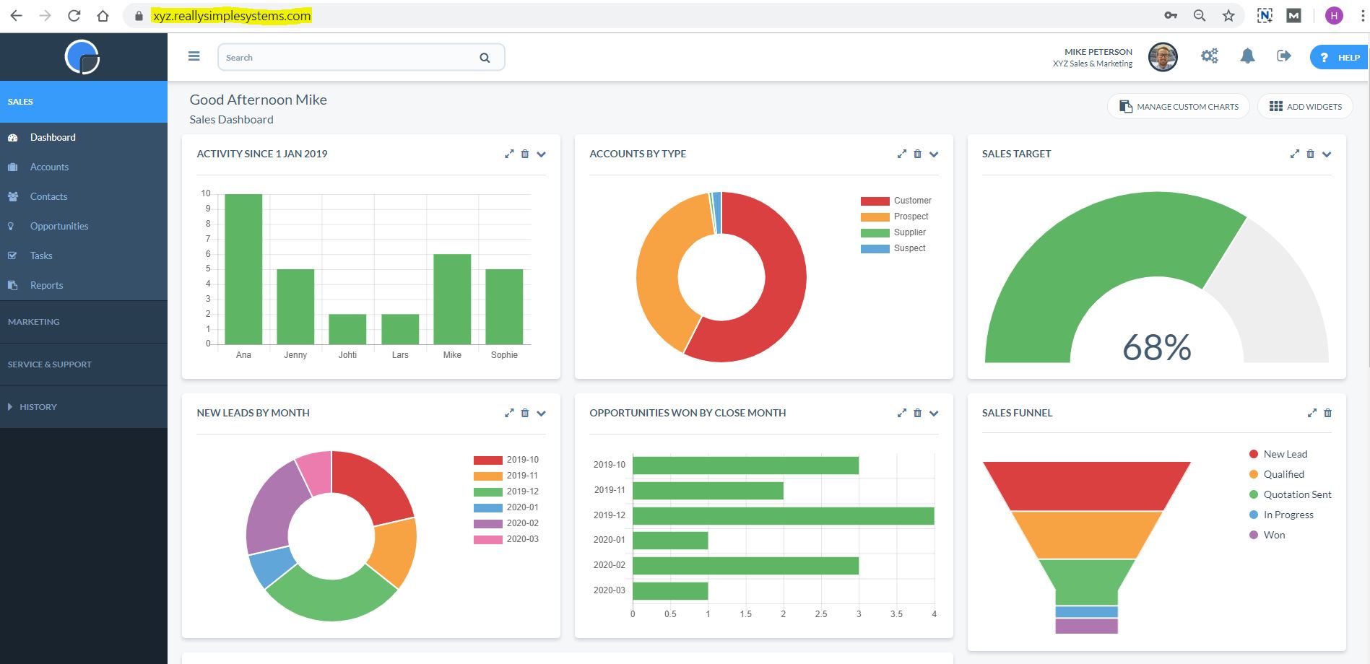1370x664 pixels.
Task: Switch to the Marketing section
Action: (33, 321)
